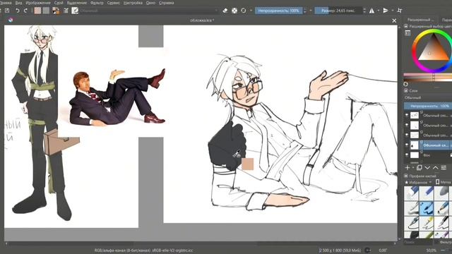This screenshot has width=452, height=254.
Task: Select the pencil preset right of highlighted brush
Action: pos(441,208)
